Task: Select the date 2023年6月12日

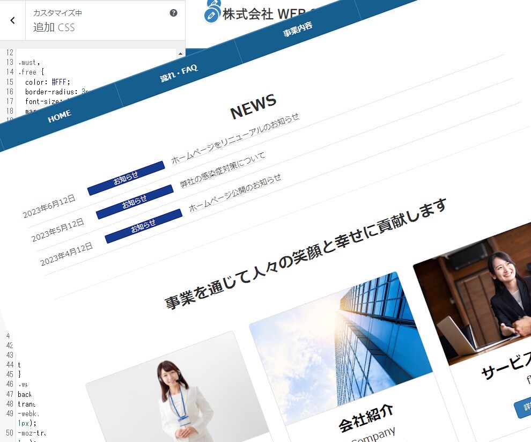Action: 49,206
